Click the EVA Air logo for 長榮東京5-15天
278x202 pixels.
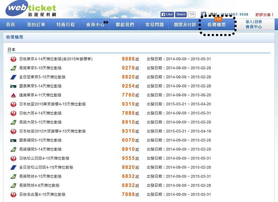pos(13,68)
